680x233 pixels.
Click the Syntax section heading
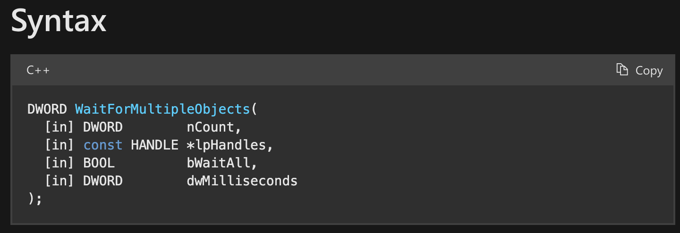(59, 21)
